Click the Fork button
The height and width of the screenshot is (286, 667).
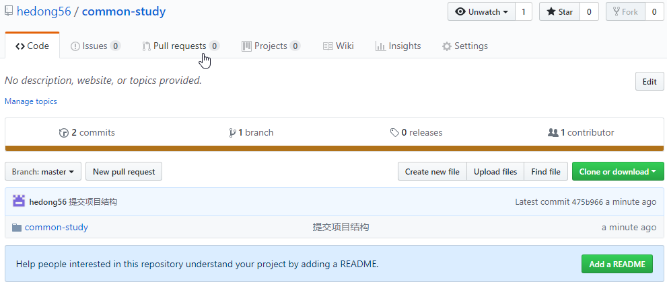click(625, 12)
